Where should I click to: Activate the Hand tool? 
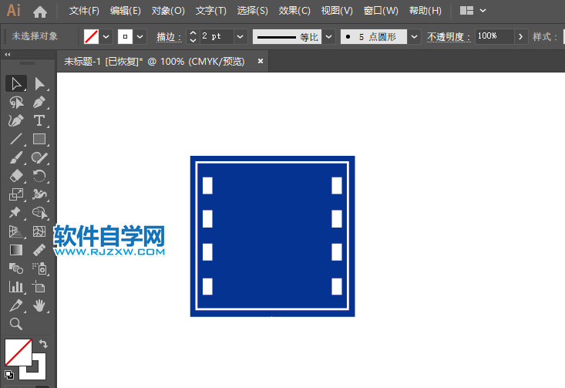40,306
